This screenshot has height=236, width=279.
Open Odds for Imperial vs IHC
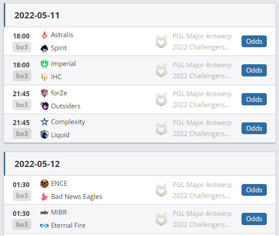pos(254,70)
